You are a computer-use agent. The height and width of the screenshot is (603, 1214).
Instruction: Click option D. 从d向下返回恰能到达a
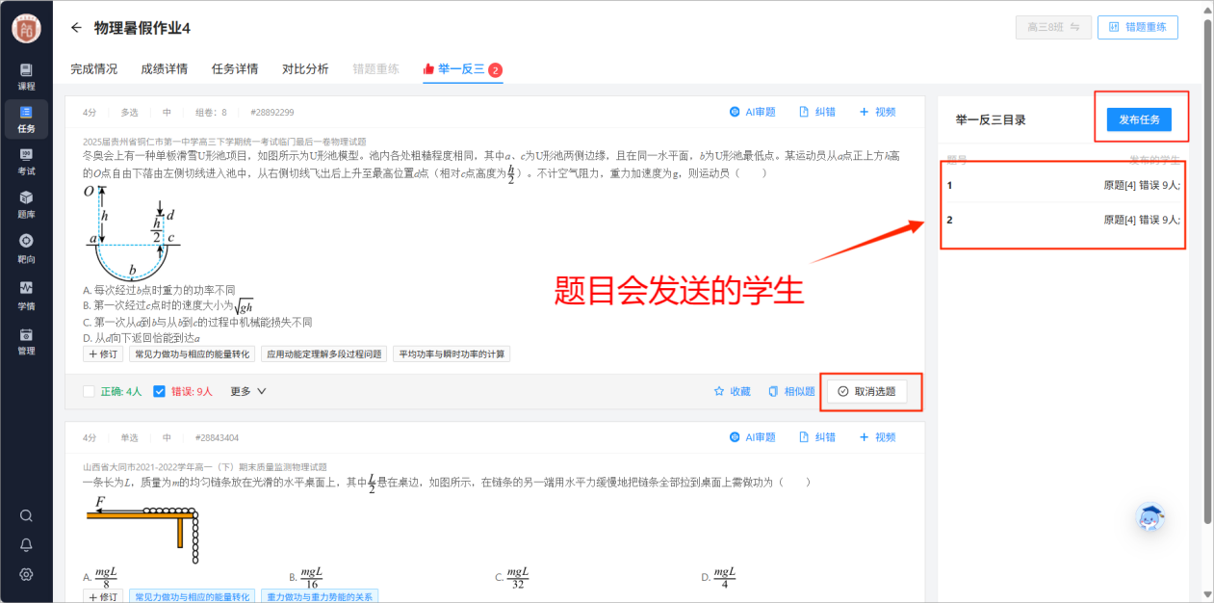click(142, 338)
